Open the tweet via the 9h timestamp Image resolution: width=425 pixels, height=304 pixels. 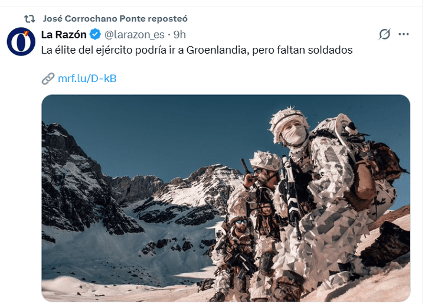click(179, 35)
